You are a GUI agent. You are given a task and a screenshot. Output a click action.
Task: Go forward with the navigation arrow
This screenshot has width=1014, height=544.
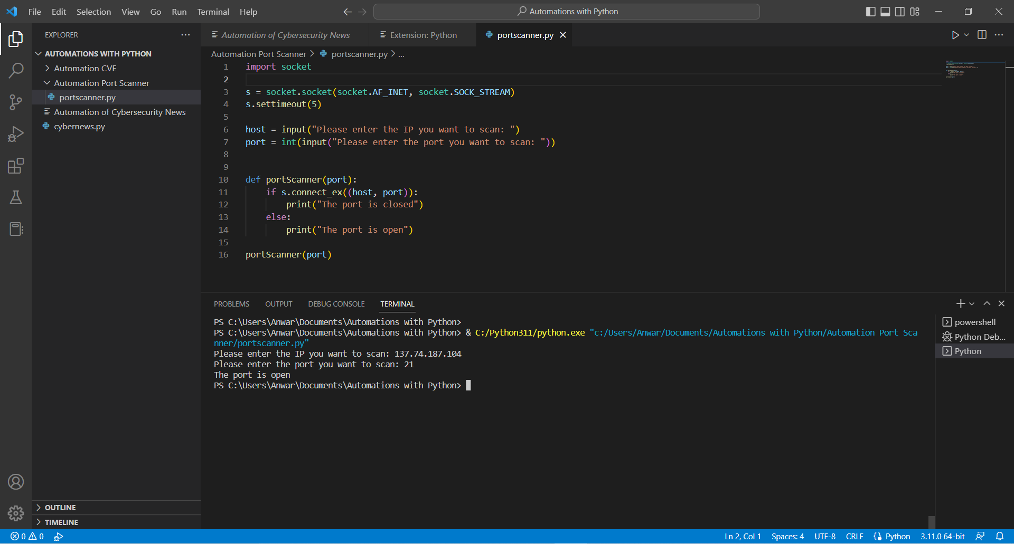(x=362, y=12)
